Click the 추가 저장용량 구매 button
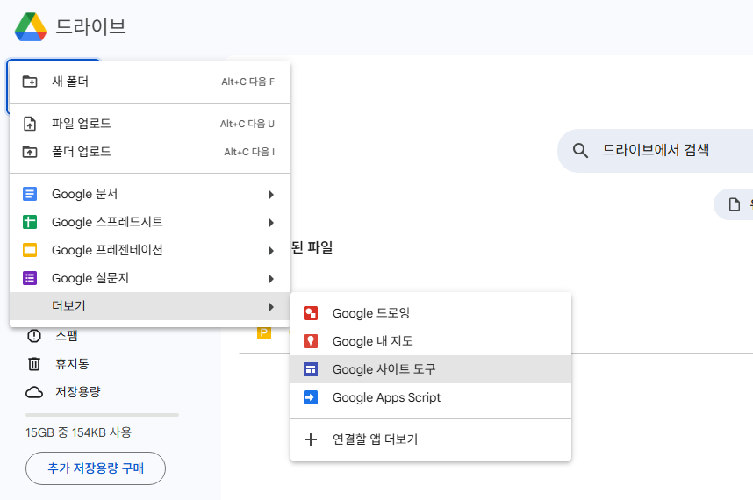 tap(96, 468)
